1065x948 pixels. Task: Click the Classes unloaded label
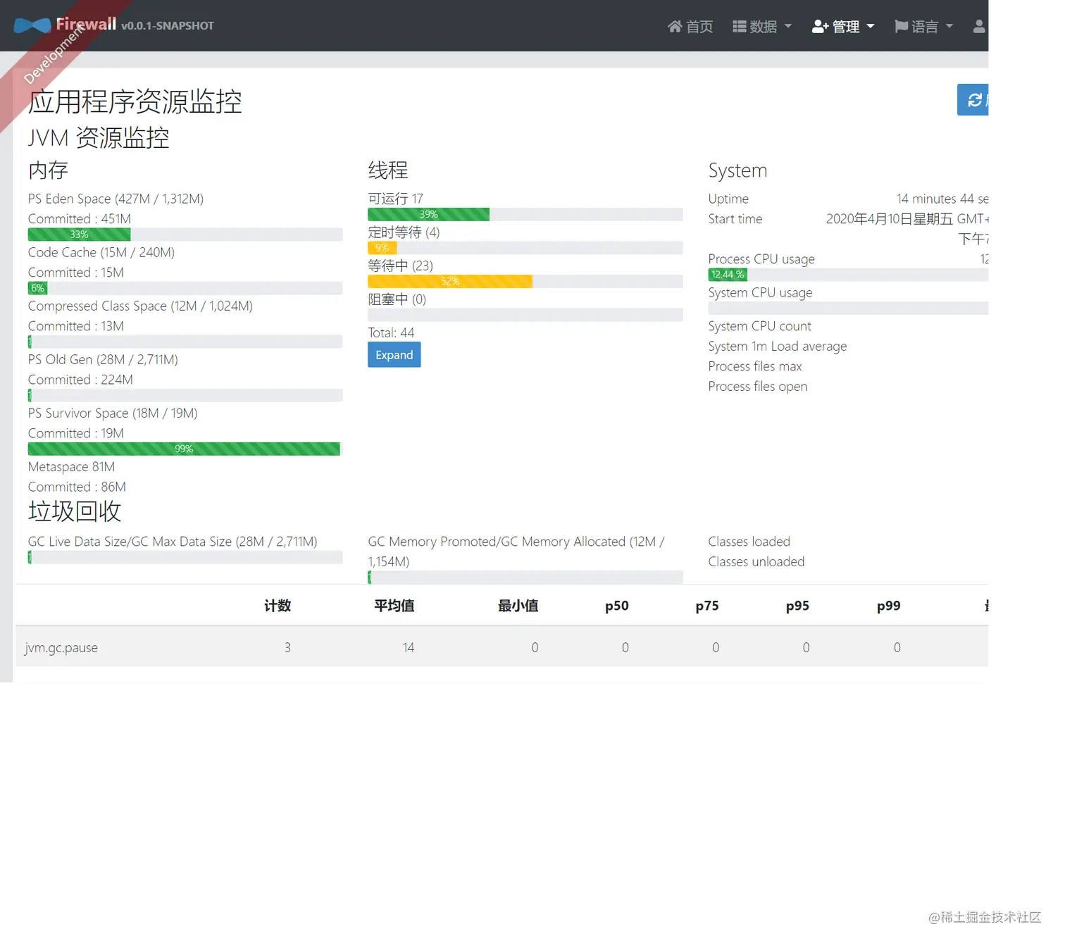756,562
